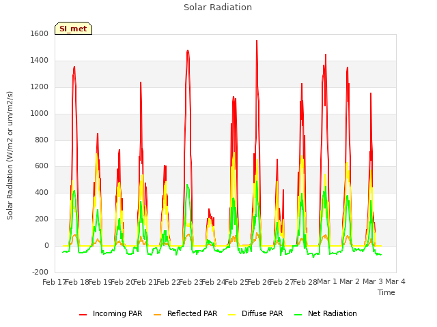Click the Feb 20 x-axis date label
This screenshot has width=437, height=327.
tap(122, 282)
